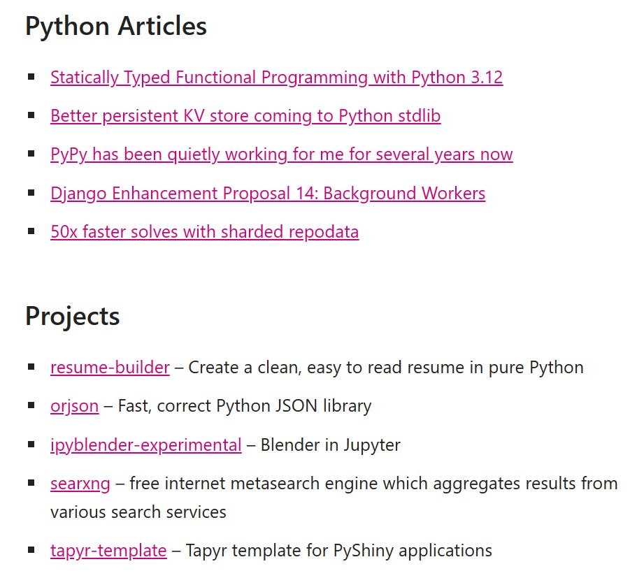Screen dimensions: 644x578
Task: Click the Projects heading
Action: (x=72, y=316)
